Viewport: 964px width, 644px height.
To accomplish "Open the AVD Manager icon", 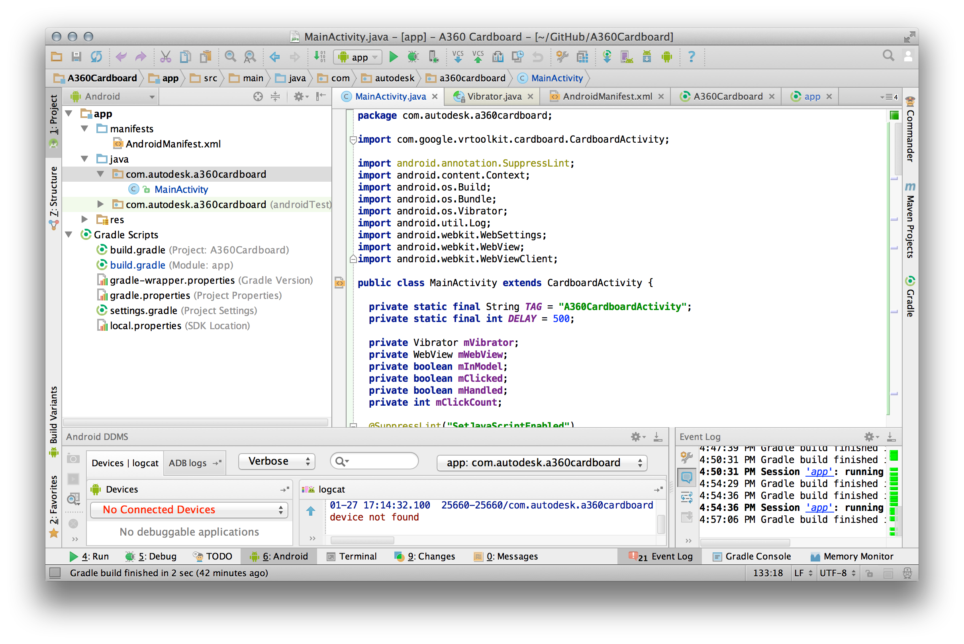I will 627,57.
